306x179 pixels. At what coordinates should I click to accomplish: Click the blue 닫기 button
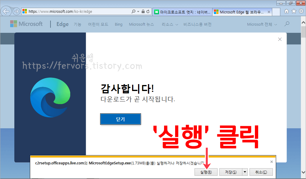(x=120, y=119)
